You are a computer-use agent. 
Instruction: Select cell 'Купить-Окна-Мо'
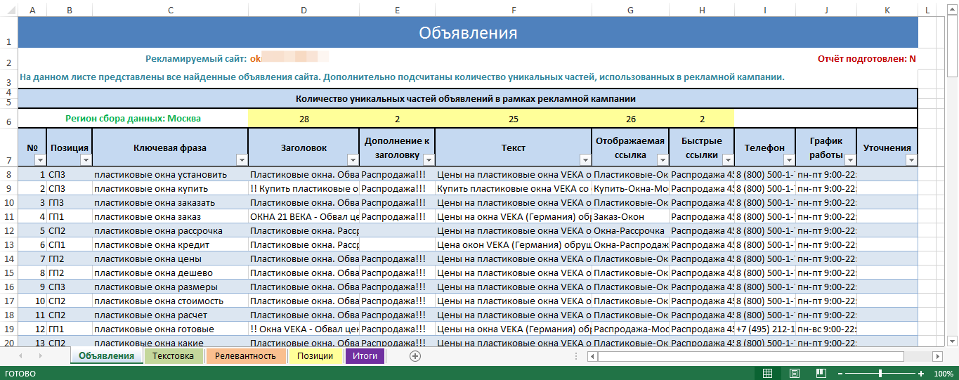pyautogui.click(x=631, y=188)
